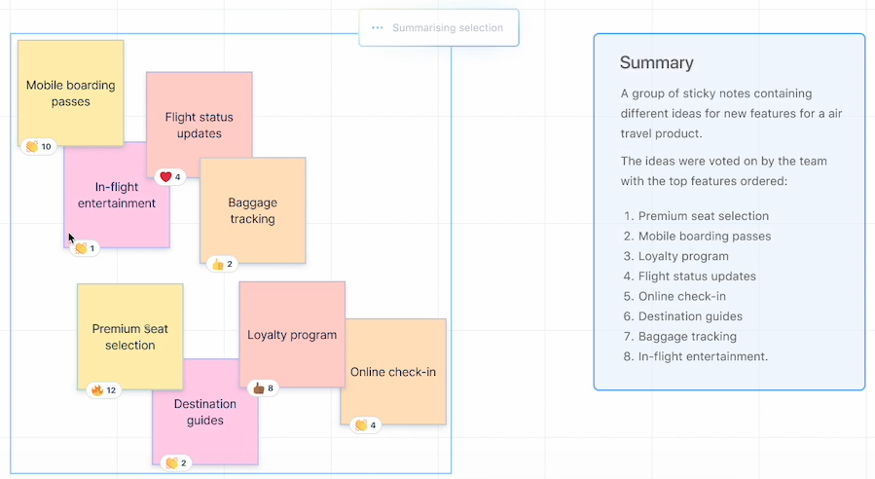
Task: Click Premium seat selection in the summary list
Action: coord(703,216)
